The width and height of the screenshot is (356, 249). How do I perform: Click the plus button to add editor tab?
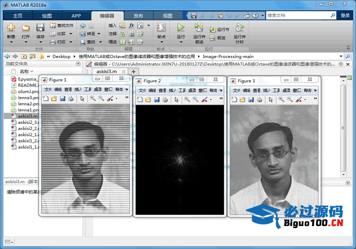point(133,72)
